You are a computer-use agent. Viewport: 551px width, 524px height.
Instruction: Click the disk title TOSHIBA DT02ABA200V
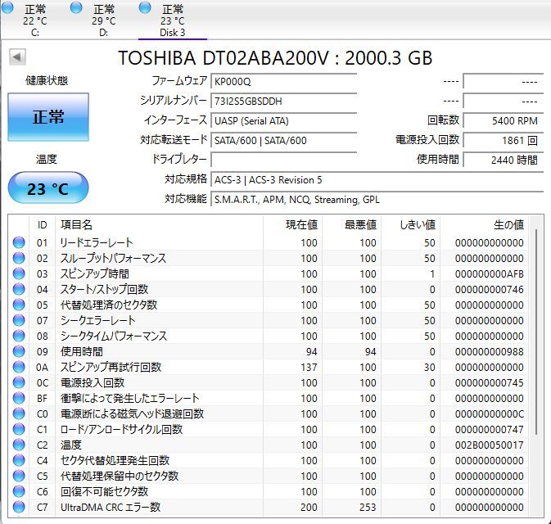pos(224,58)
